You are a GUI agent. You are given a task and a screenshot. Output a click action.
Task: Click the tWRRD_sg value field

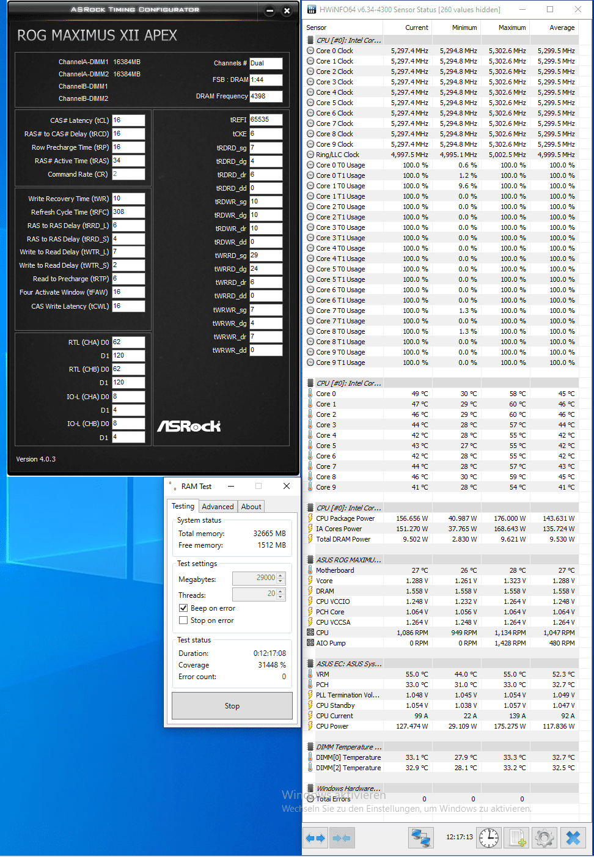(266, 256)
